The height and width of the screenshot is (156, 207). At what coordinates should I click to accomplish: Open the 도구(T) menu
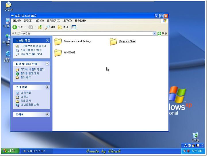pyautogui.click(x=68, y=21)
